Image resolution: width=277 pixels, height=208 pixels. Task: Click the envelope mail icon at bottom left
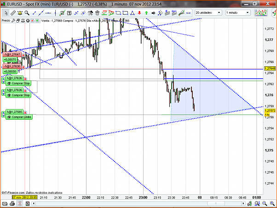(x=5, y=204)
